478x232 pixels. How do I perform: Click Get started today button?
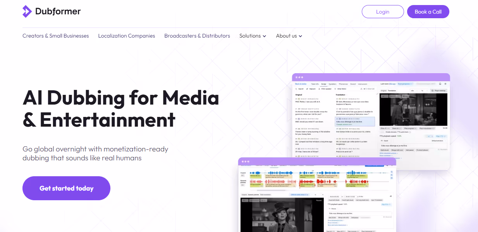click(x=67, y=188)
